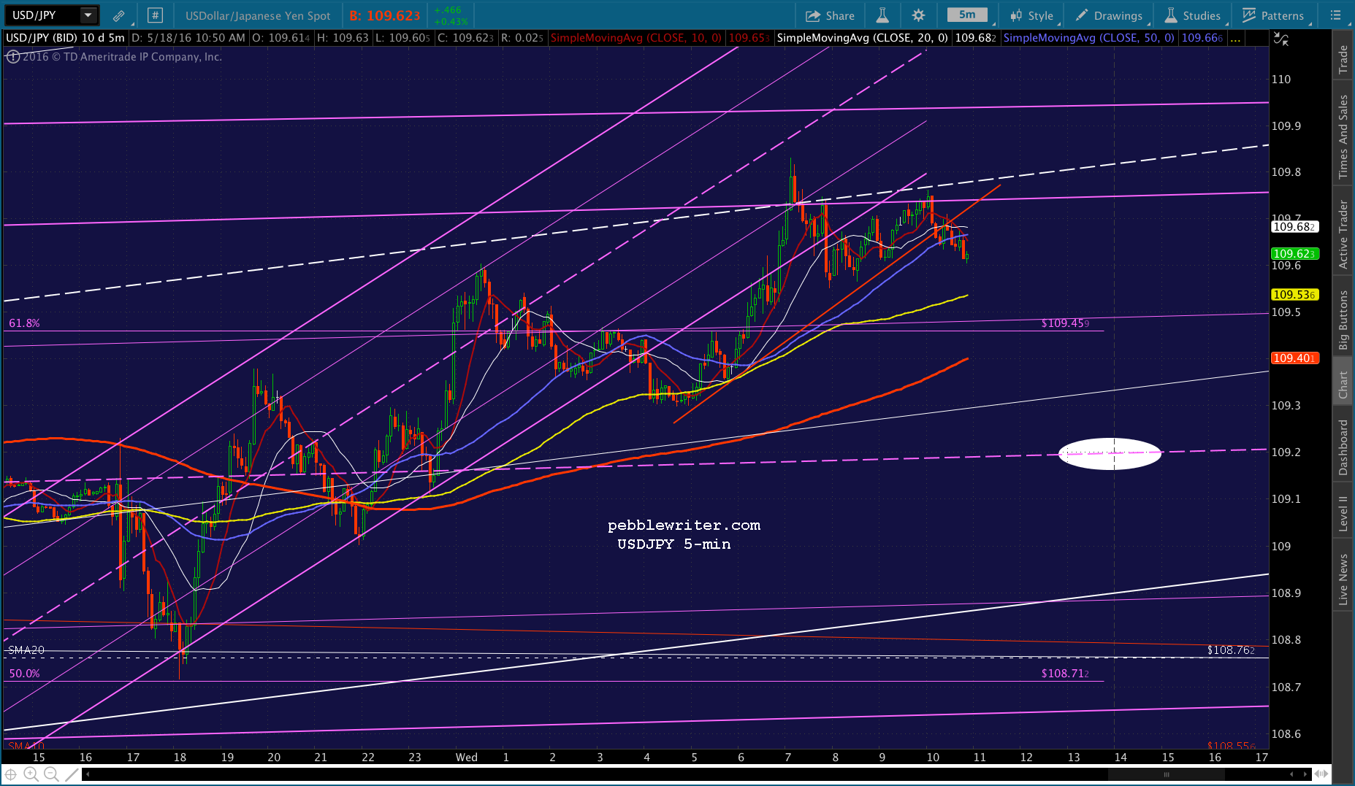Click the 5m timeframe button
The height and width of the screenshot is (786, 1355).
[967, 15]
